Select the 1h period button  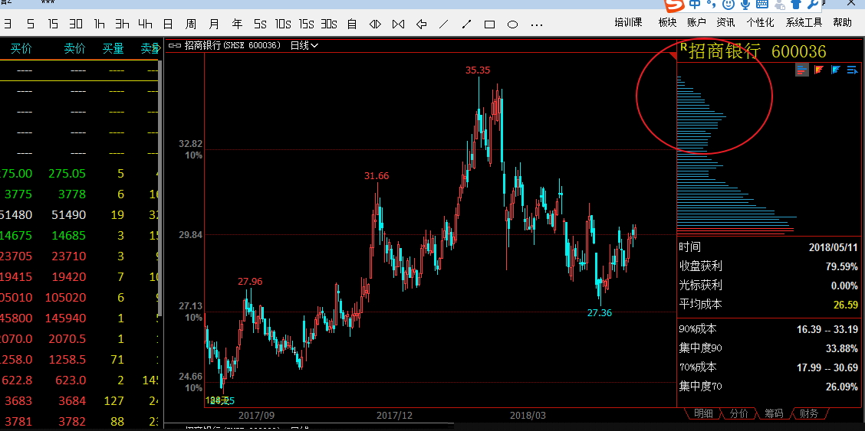[99, 24]
